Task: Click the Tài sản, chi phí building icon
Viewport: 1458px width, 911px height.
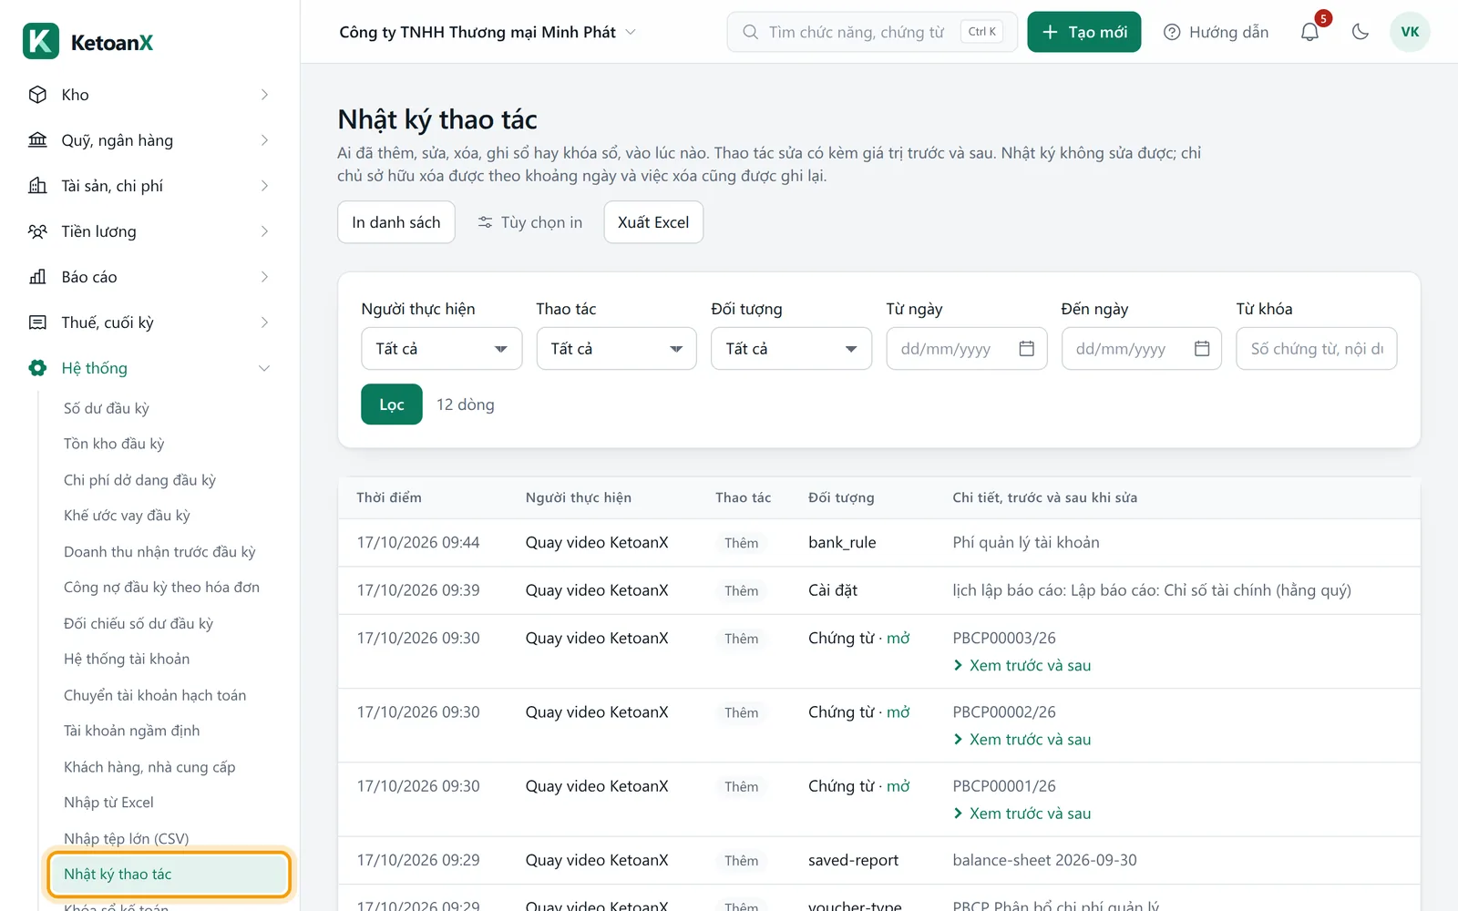Action: tap(37, 186)
